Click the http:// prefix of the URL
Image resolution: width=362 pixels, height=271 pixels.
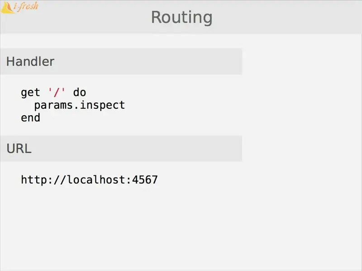coord(43,180)
